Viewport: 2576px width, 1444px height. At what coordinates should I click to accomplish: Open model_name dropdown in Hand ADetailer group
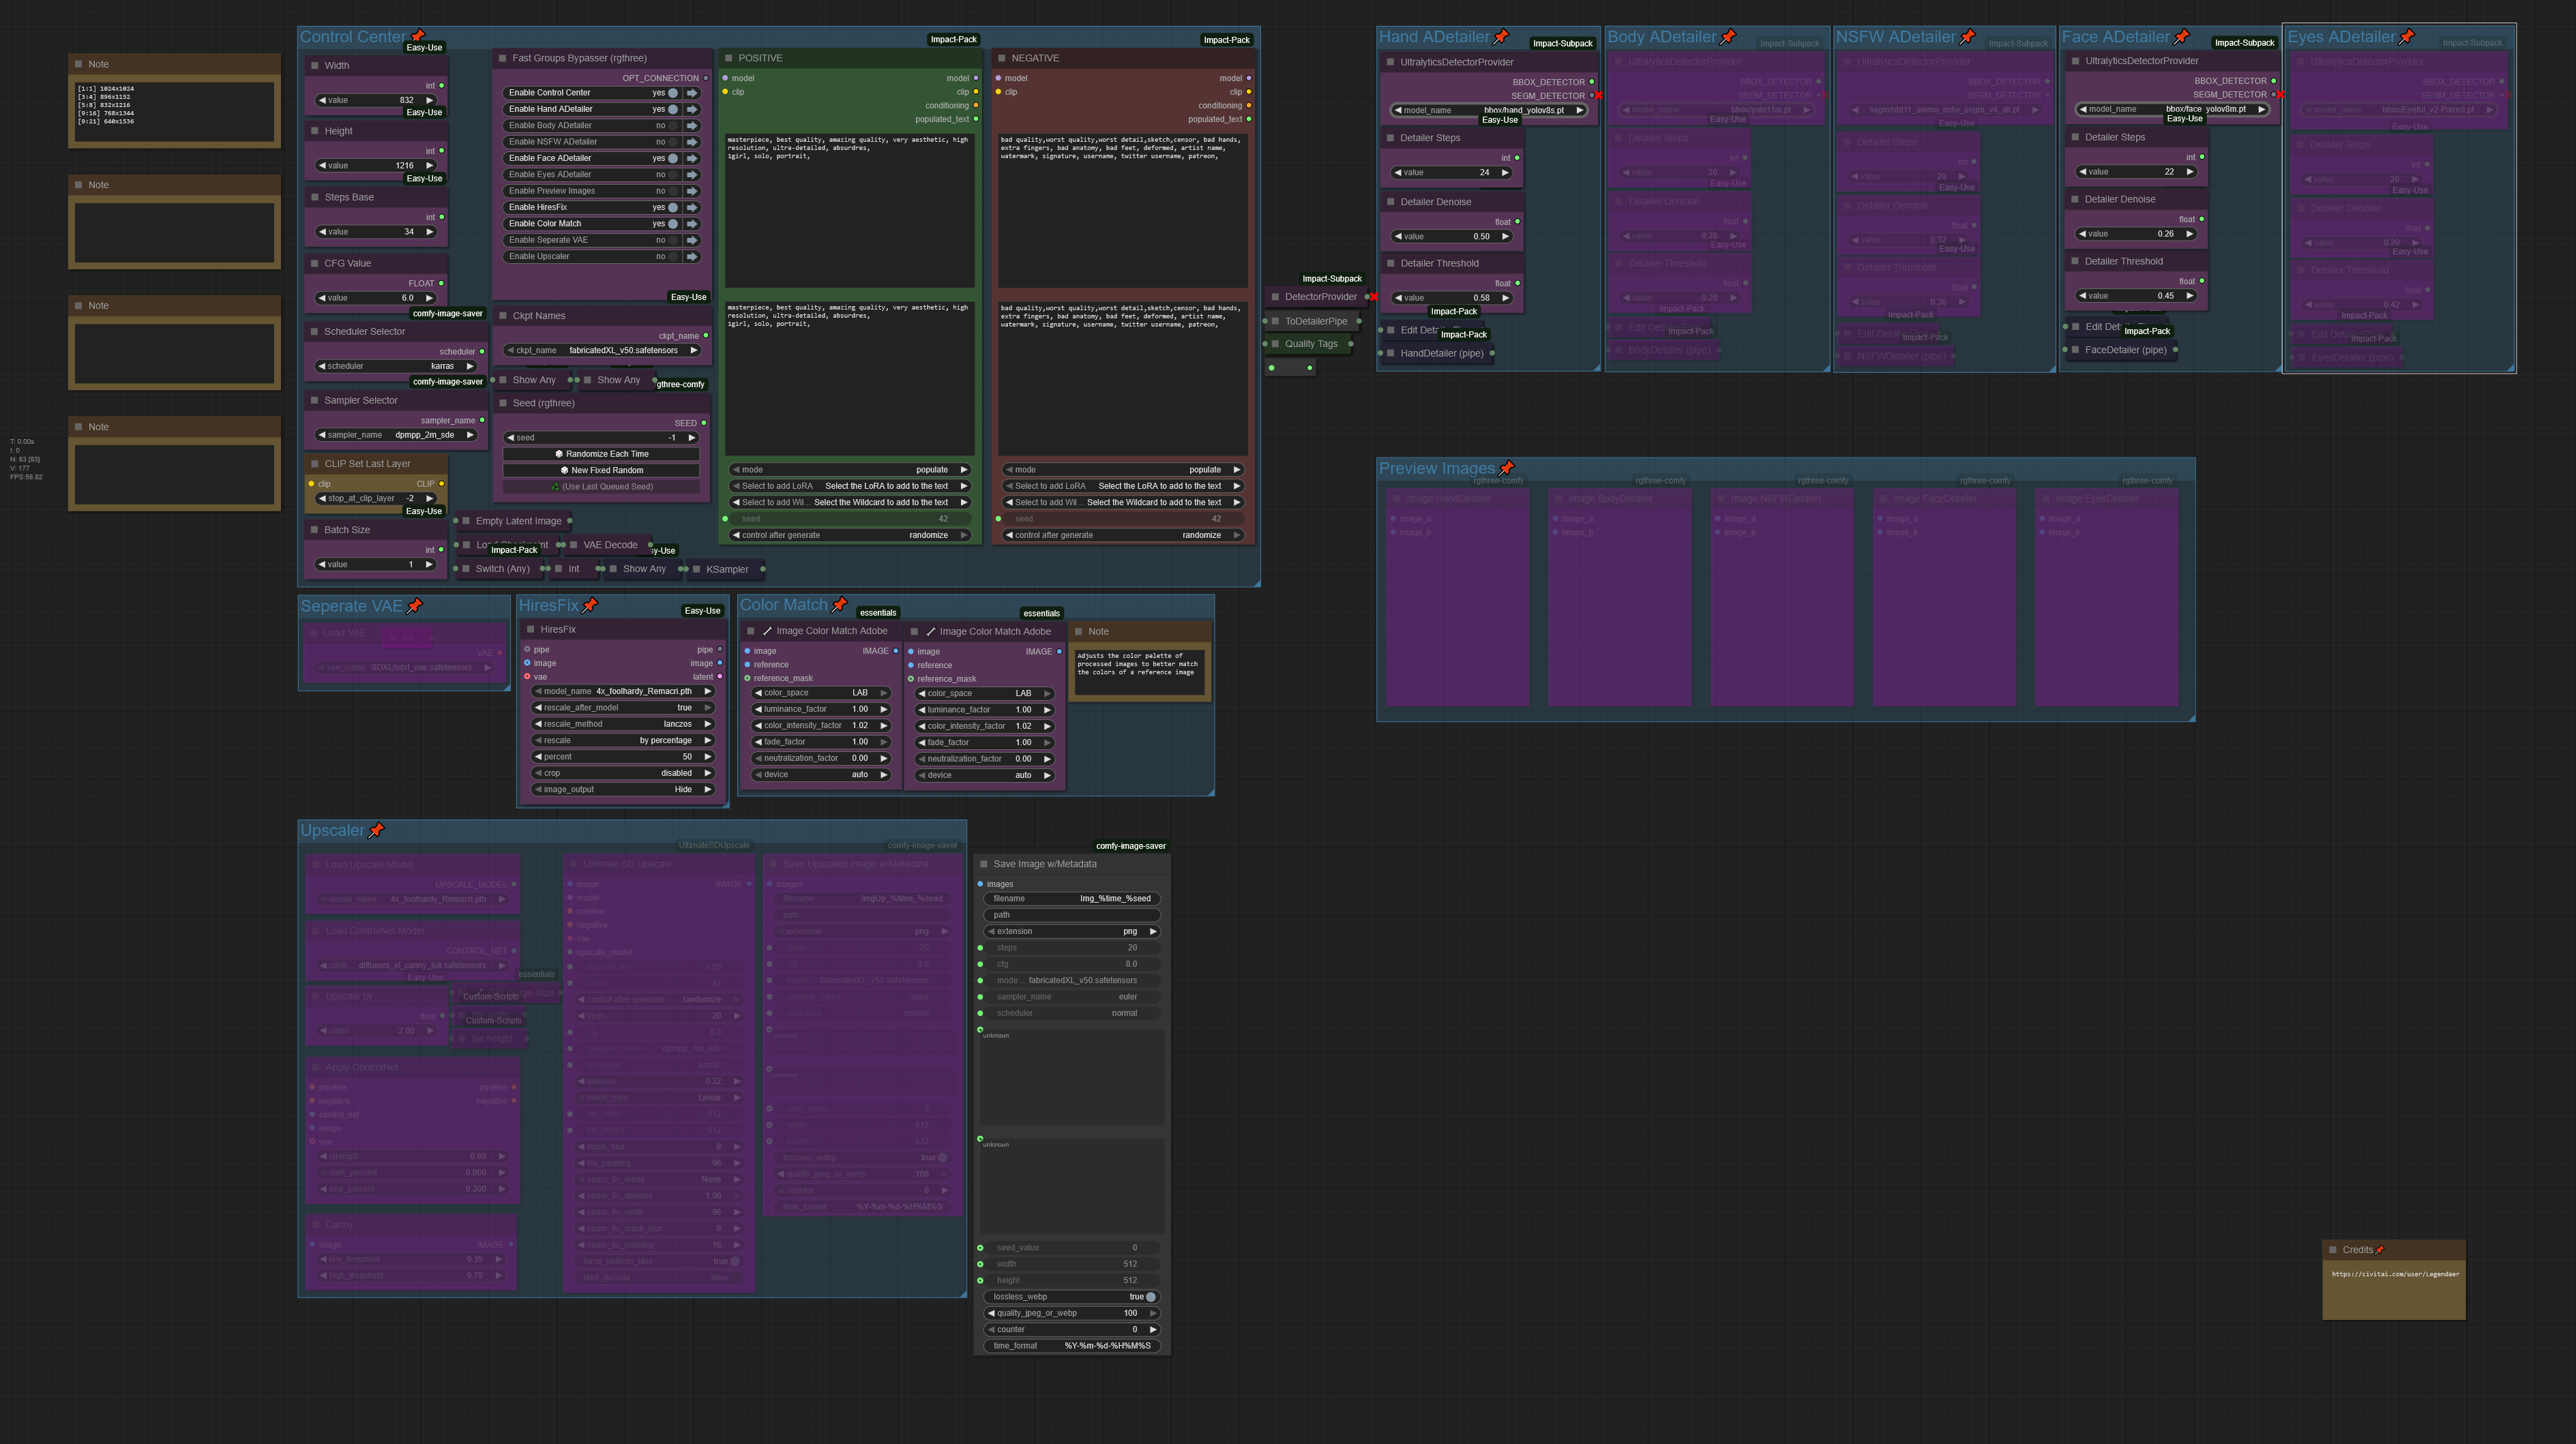click(1488, 110)
